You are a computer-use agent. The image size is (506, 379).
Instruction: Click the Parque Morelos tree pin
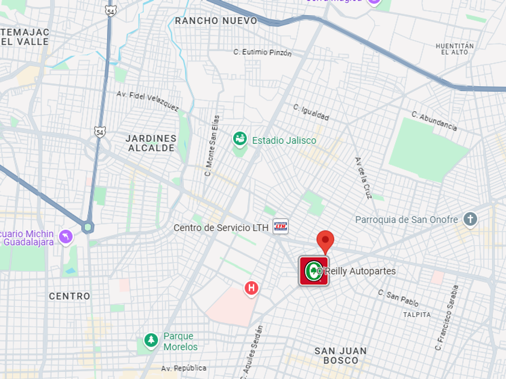pos(151,341)
